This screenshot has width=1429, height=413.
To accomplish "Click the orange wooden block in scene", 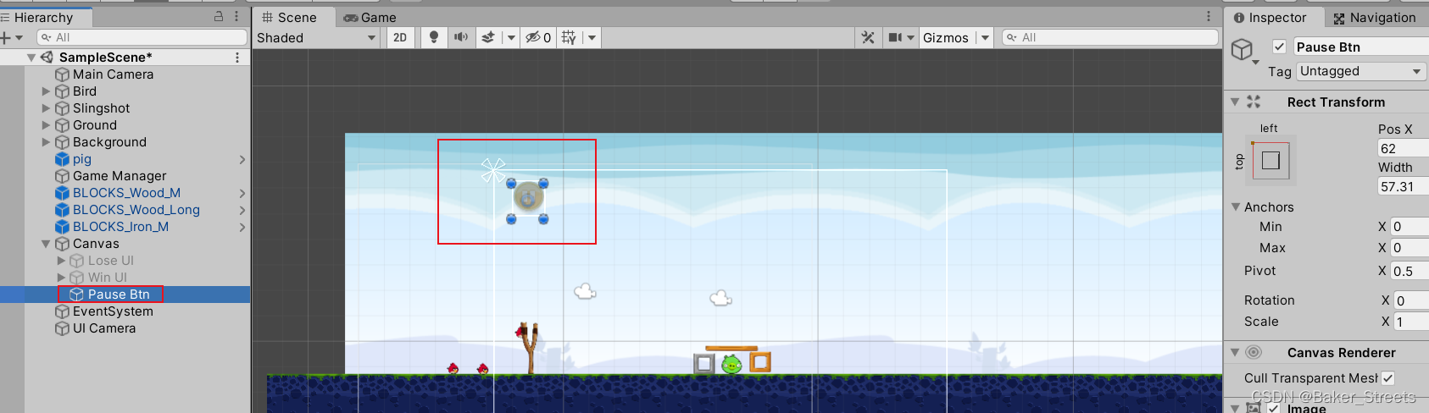I will coord(760,362).
